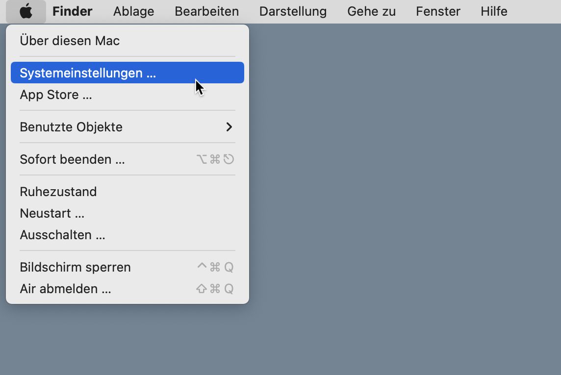
Task: Open the Finder menu in menu bar
Action: coord(72,11)
